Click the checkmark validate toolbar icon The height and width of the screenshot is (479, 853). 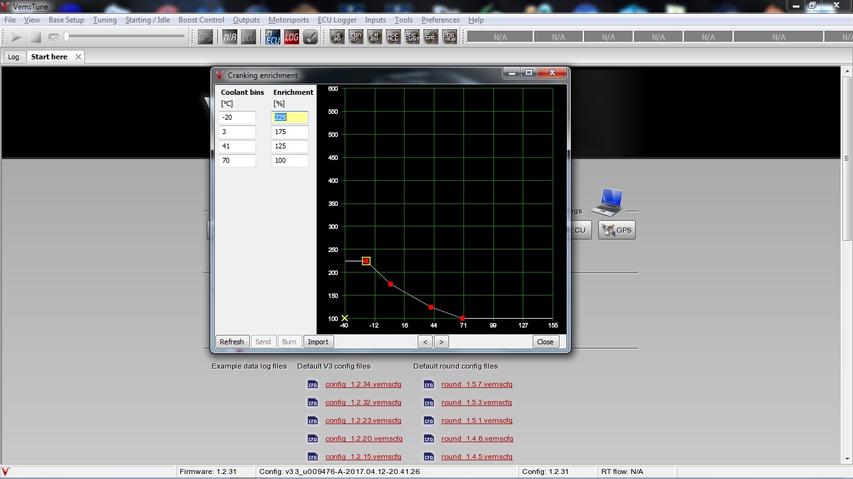[310, 37]
